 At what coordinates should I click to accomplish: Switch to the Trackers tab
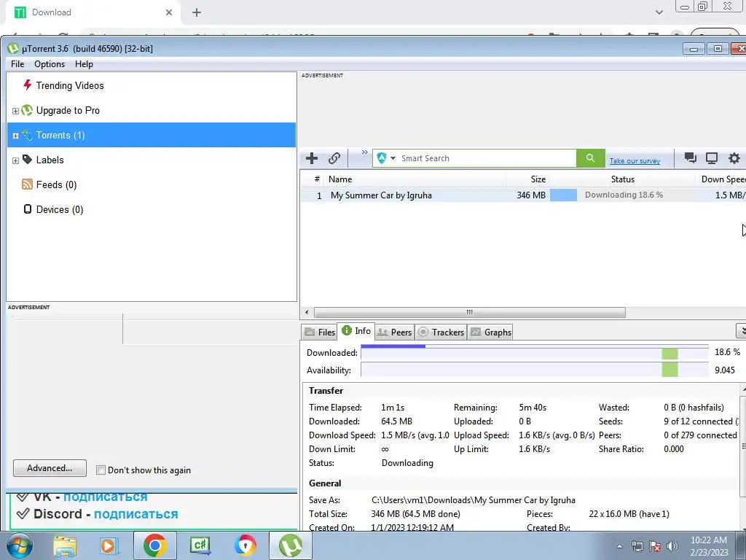[x=441, y=332]
